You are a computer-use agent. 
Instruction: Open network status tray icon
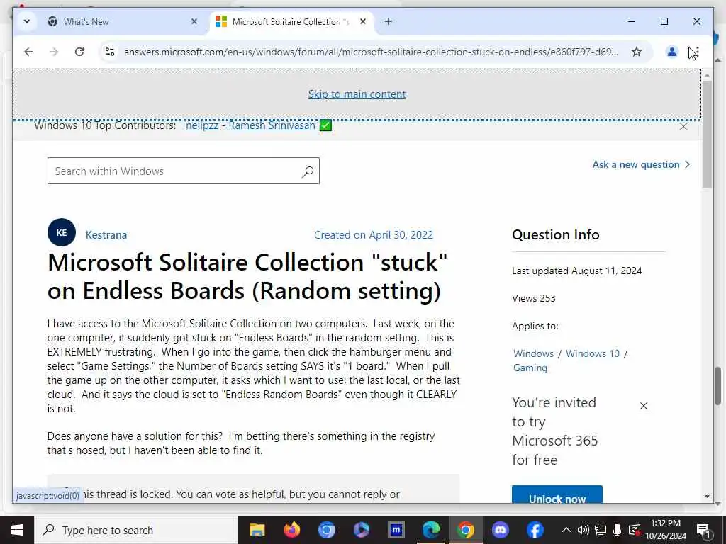600,530
